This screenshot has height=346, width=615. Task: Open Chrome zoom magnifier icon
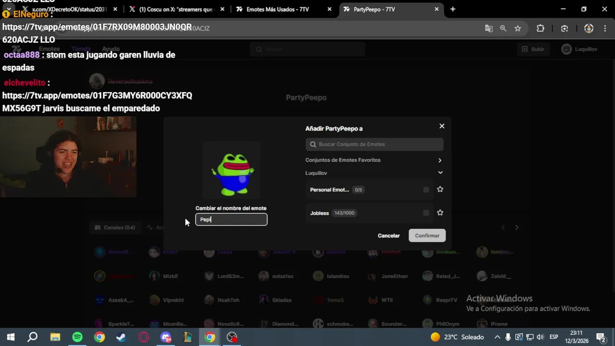pos(503,28)
